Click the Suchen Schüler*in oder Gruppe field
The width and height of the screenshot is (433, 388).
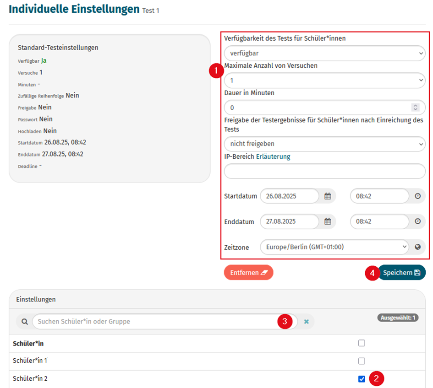coord(165,322)
